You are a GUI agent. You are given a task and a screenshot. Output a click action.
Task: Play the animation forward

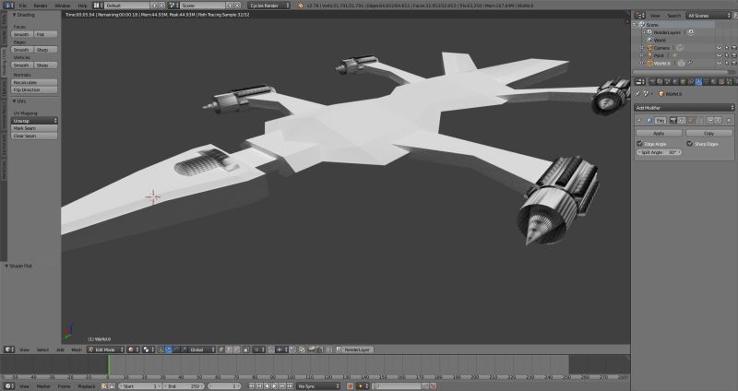274,386
